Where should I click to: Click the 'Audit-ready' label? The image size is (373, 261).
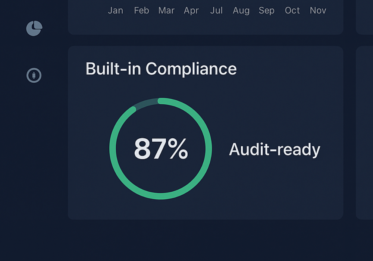[x=275, y=150]
